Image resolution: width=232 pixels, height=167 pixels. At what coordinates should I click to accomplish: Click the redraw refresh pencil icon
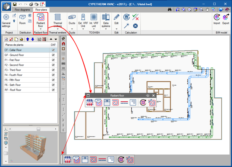[195, 10]
